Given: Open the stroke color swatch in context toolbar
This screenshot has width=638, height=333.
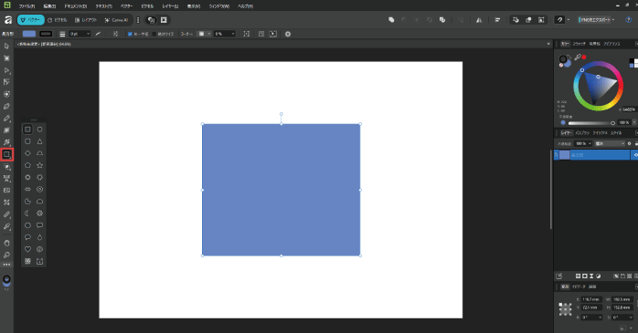Looking at the screenshot, I should pos(46,34).
